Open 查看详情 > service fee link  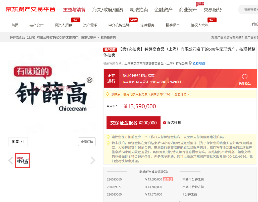coord(182,94)
